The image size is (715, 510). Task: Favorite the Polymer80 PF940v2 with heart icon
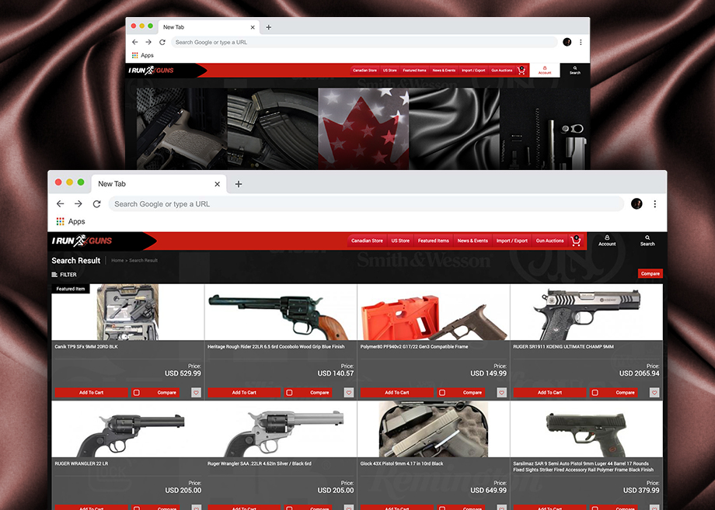[x=501, y=393]
